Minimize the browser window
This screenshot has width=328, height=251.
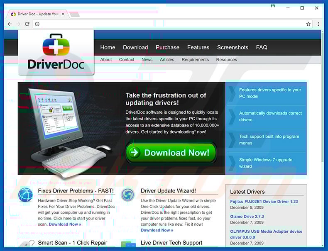[x=288, y=8]
